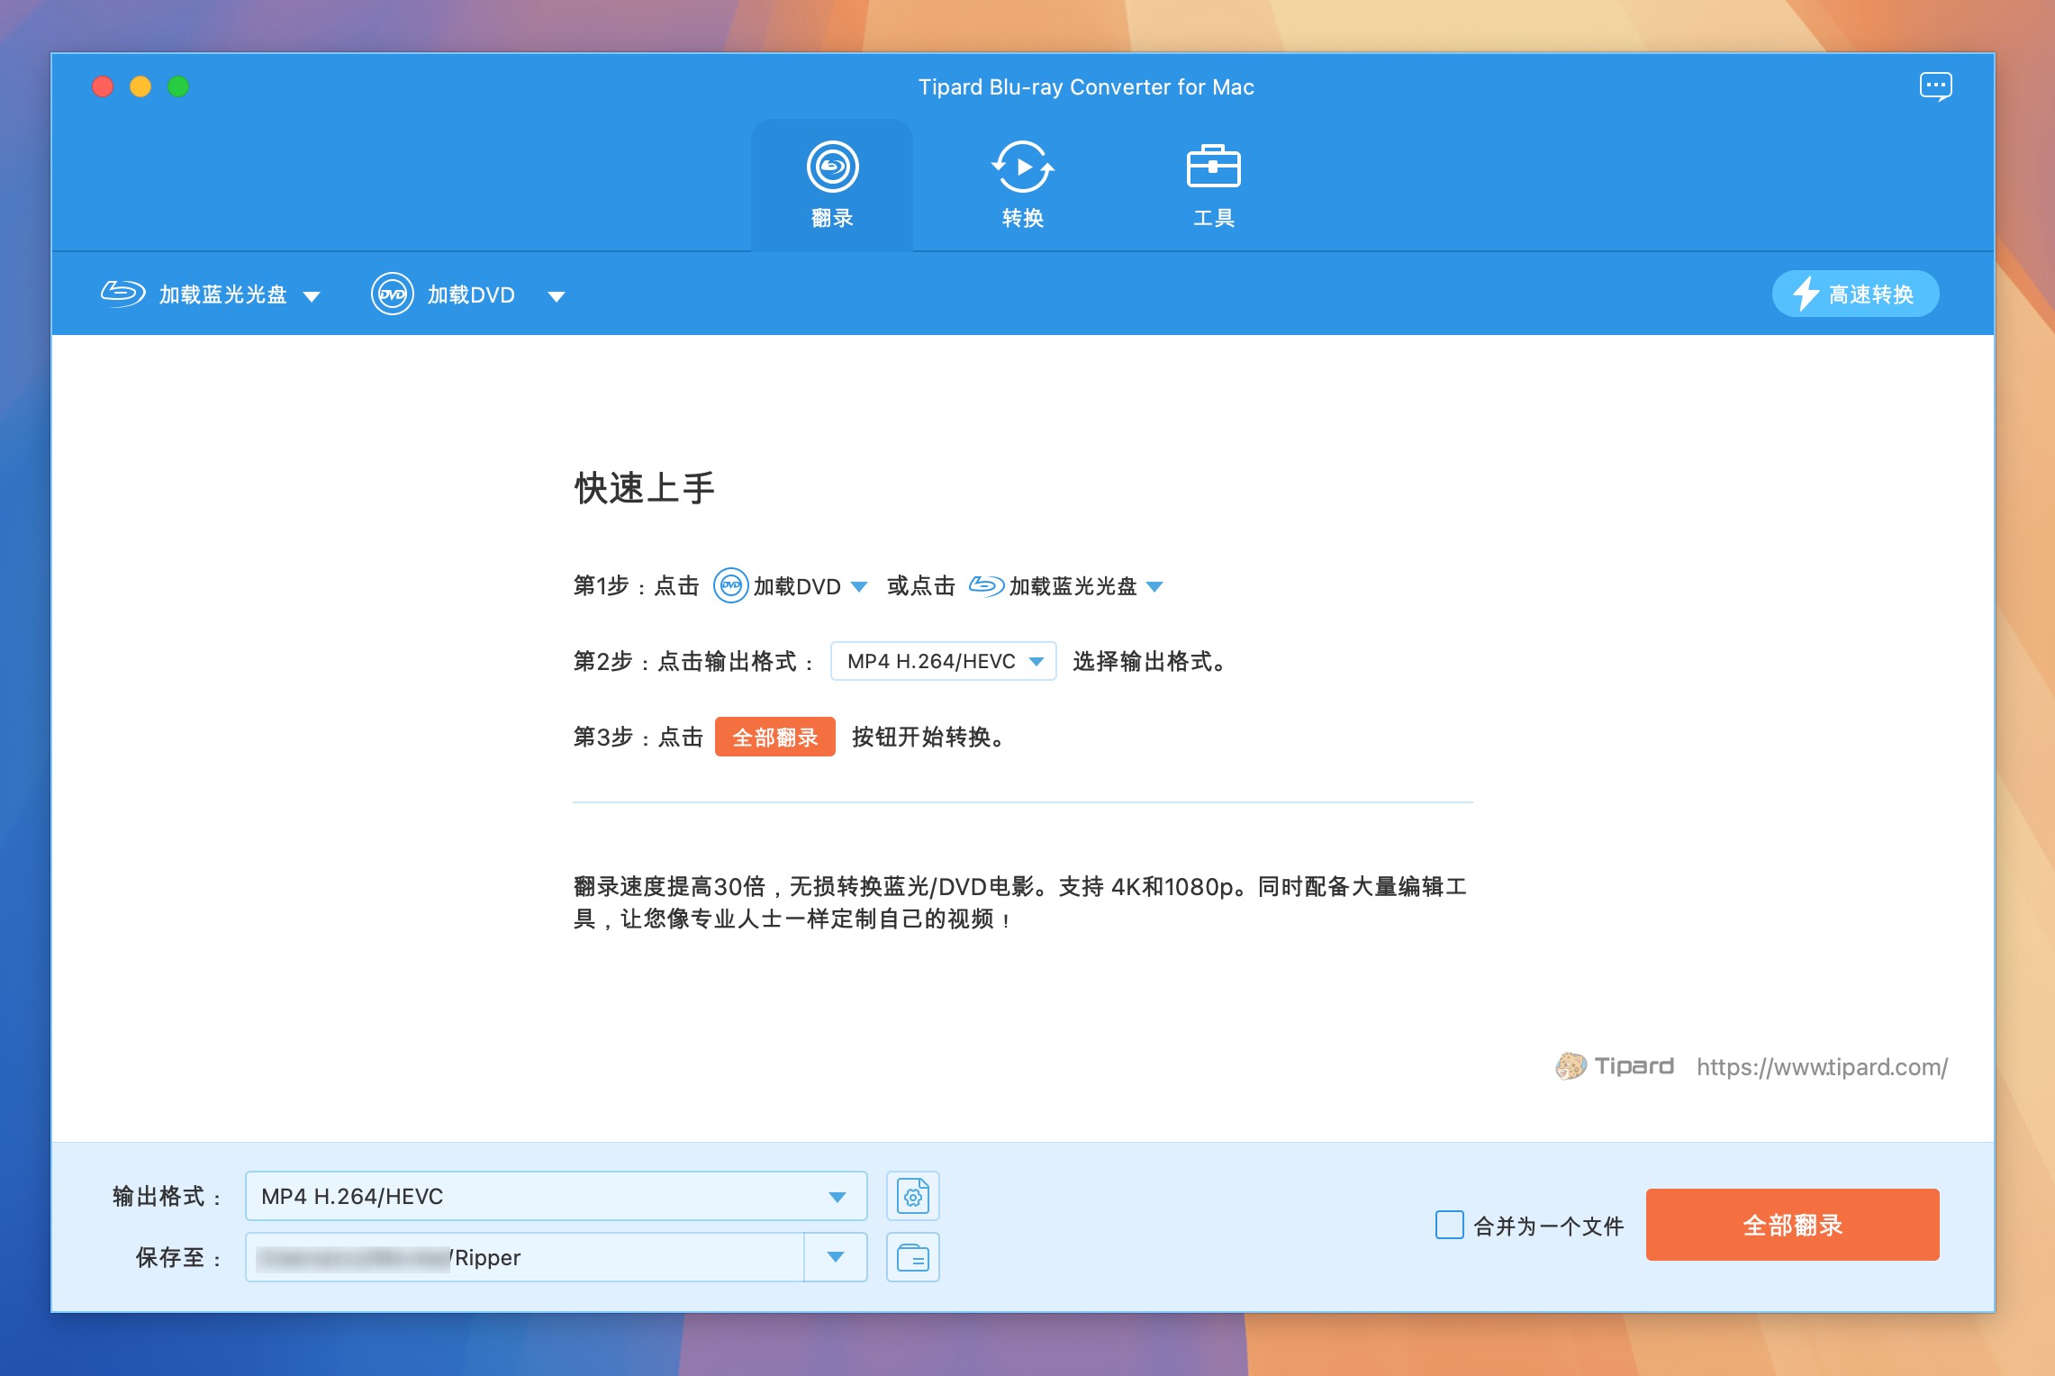Expand the 保存至 path dropdown arrow
Image resolution: width=2055 pixels, height=1376 pixels.
tap(835, 1257)
